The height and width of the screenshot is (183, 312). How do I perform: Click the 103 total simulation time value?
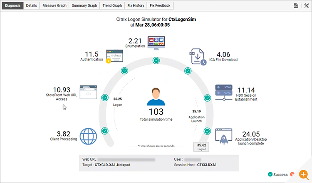(156, 112)
